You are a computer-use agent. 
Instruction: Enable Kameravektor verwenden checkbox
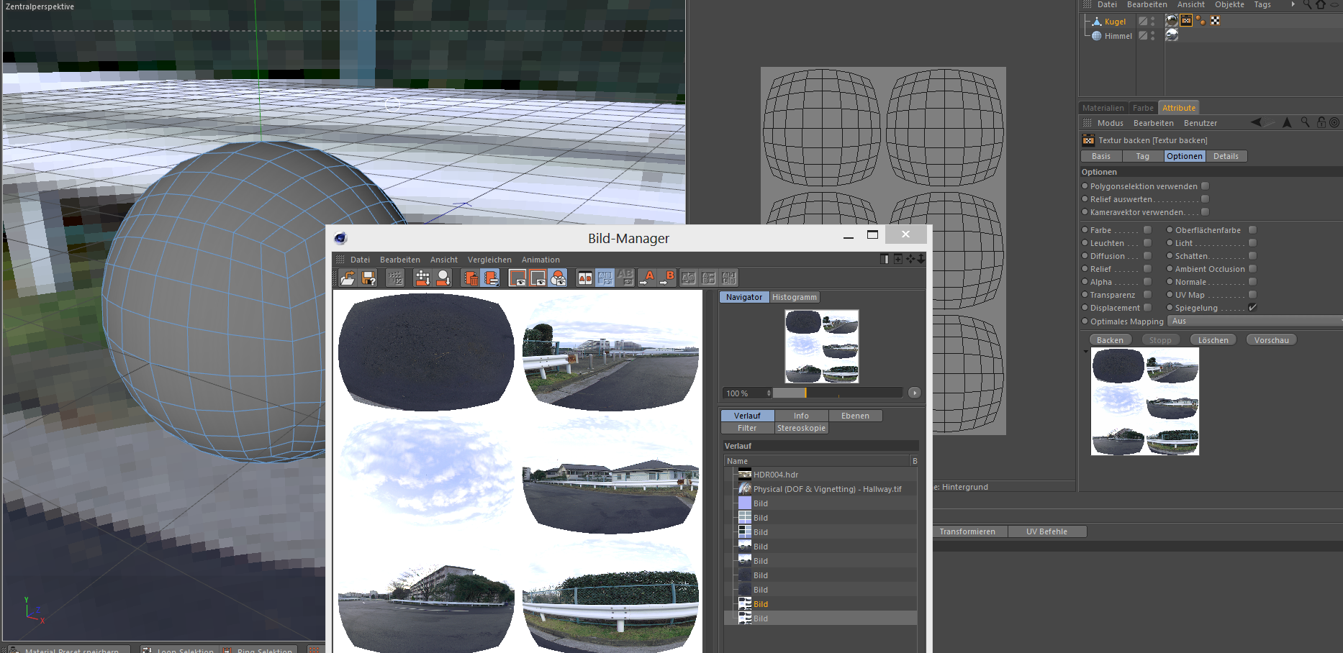(1205, 212)
